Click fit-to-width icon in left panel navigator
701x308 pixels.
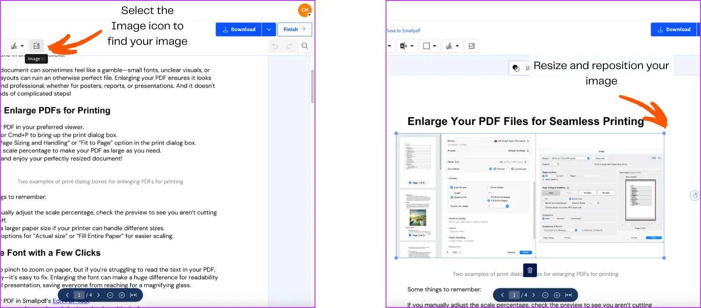[133, 295]
